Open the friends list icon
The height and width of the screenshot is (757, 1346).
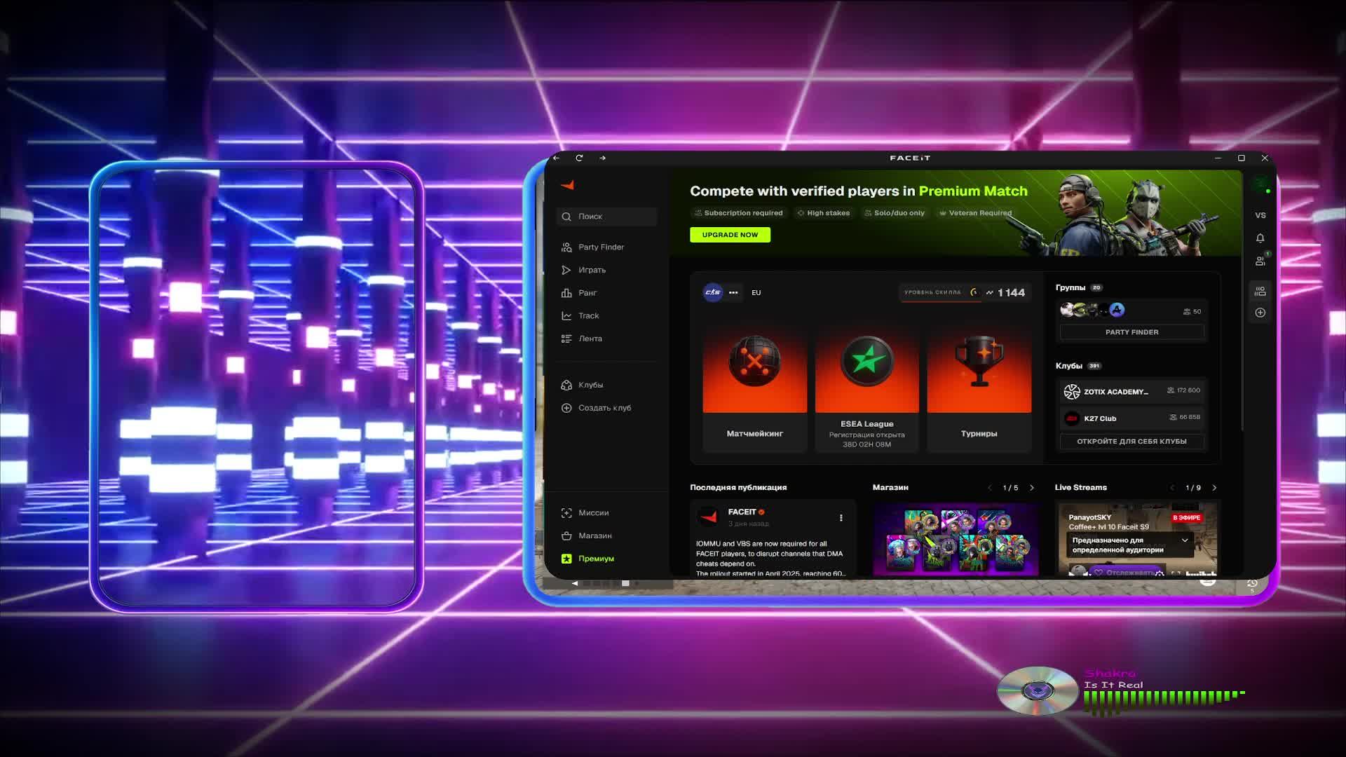(1260, 261)
